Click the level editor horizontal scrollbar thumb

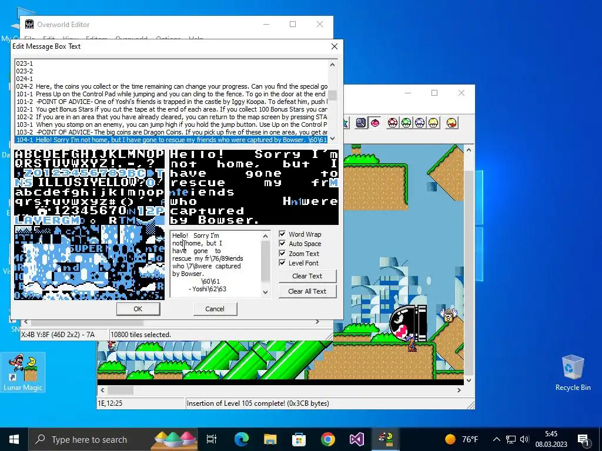(x=121, y=390)
